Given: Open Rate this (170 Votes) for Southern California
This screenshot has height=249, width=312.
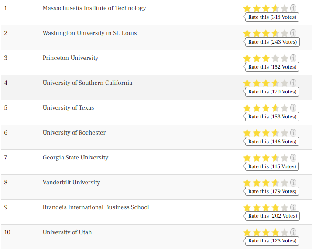Looking at the screenshot, I should click(x=272, y=92).
